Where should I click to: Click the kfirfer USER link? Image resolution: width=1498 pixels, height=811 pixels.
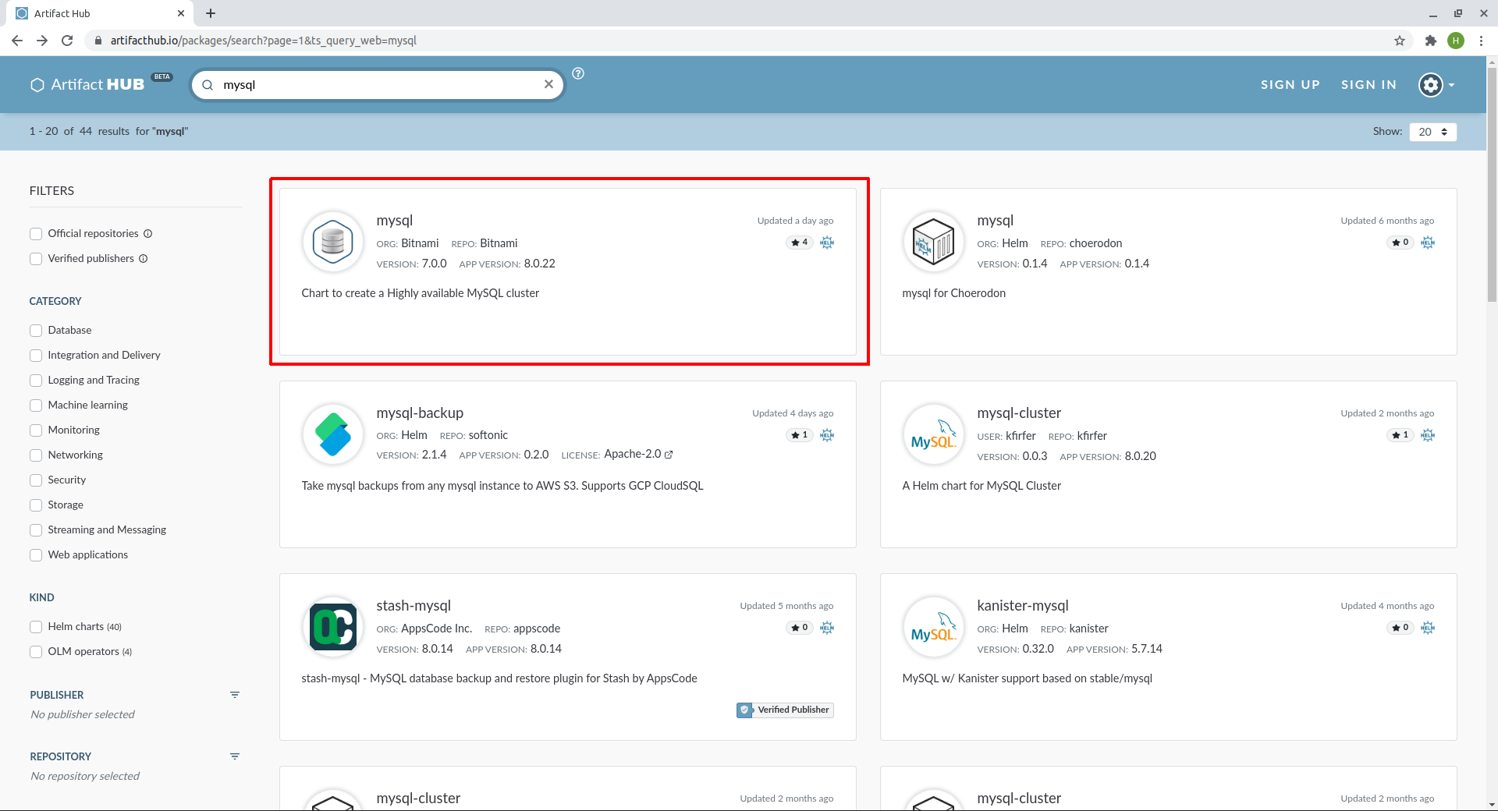click(x=1021, y=436)
